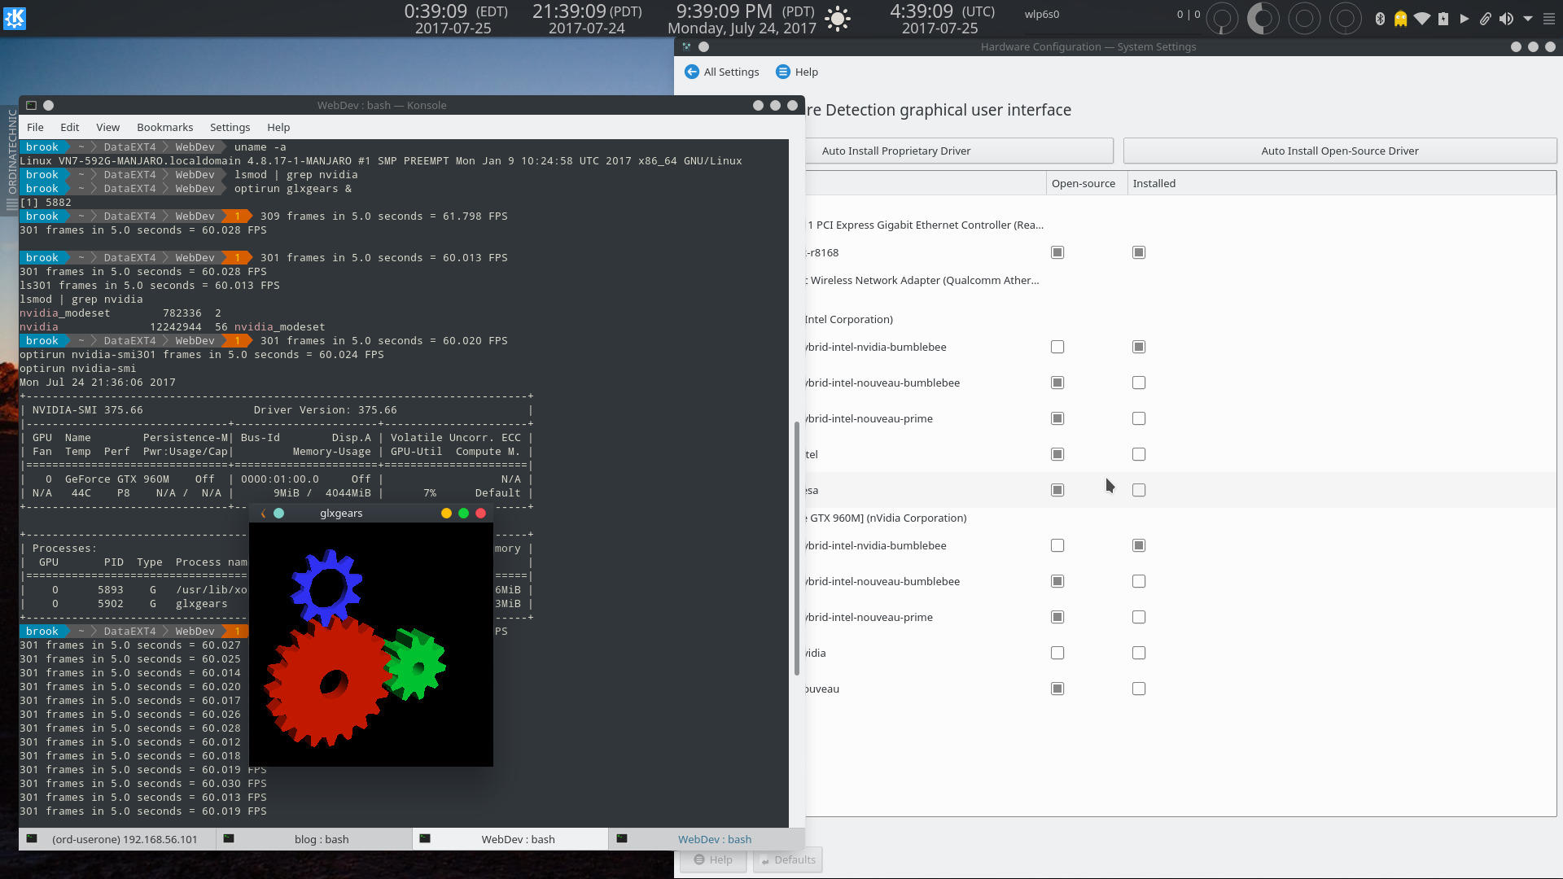Open the Wi-Fi network tray icon

click(1422, 18)
